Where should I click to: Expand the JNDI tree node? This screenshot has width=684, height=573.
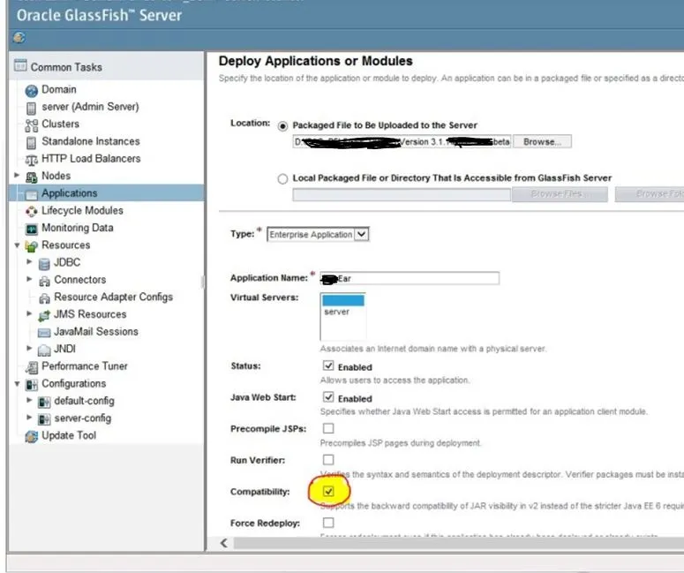[29, 348]
